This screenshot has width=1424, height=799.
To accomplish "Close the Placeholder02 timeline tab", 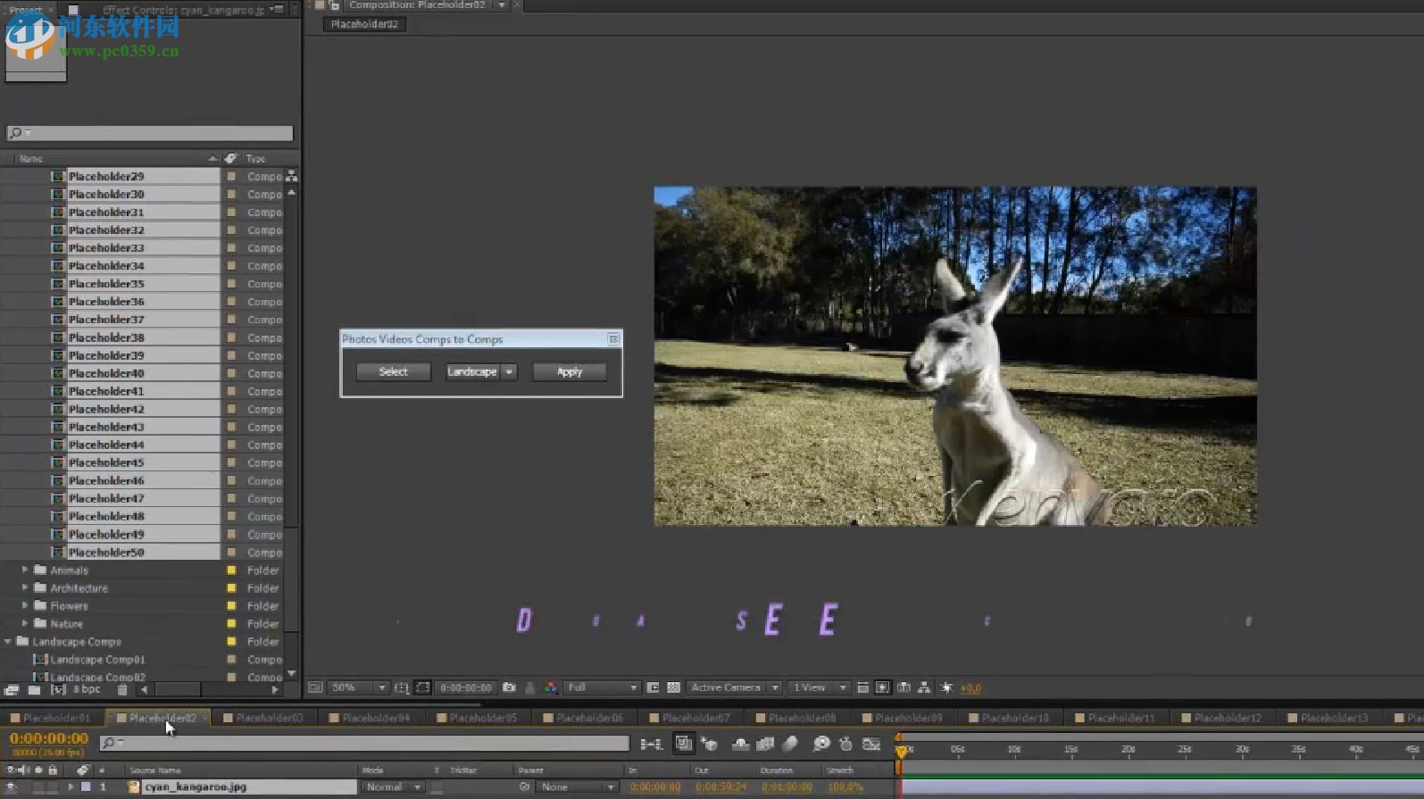I will [x=204, y=718].
